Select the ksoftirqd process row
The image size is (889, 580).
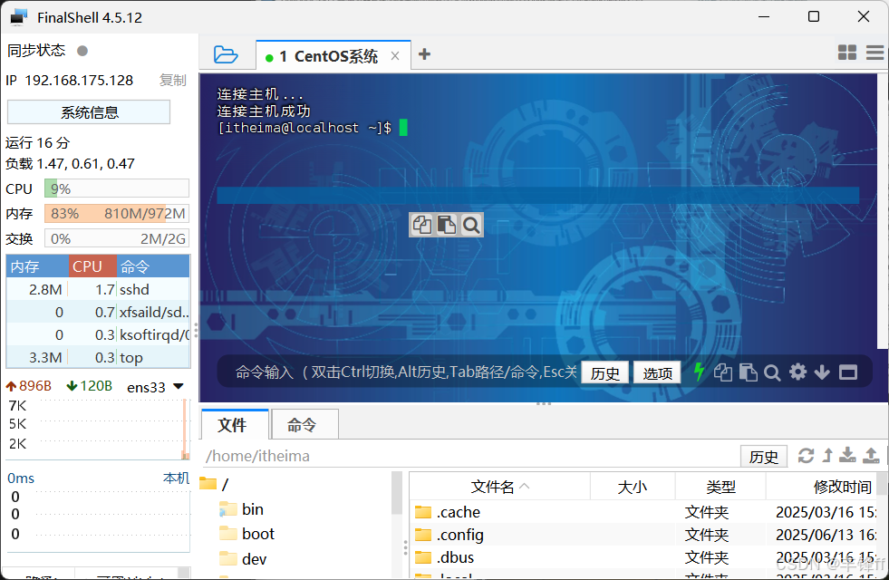(98, 334)
